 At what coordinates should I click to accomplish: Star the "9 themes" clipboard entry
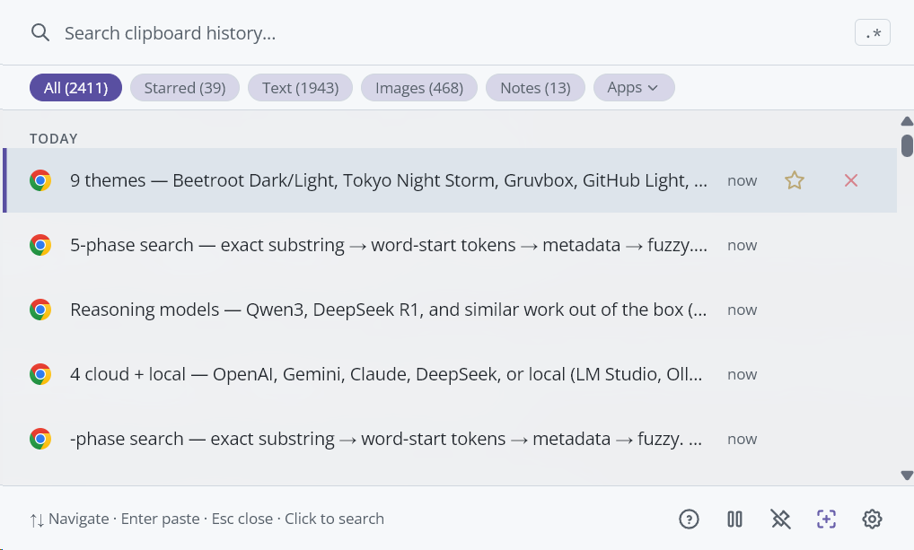tap(794, 180)
